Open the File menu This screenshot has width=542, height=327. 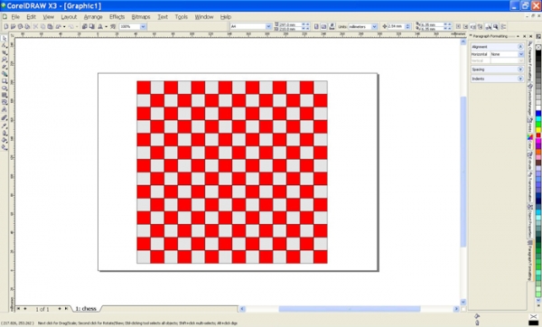(15, 16)
